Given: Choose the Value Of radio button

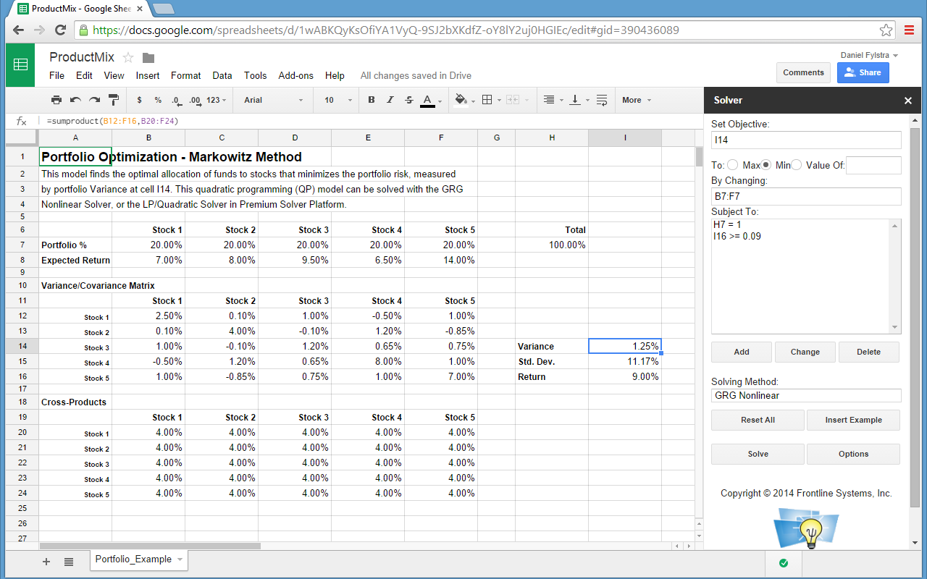Looking at the screenshot, I should 797,165.
